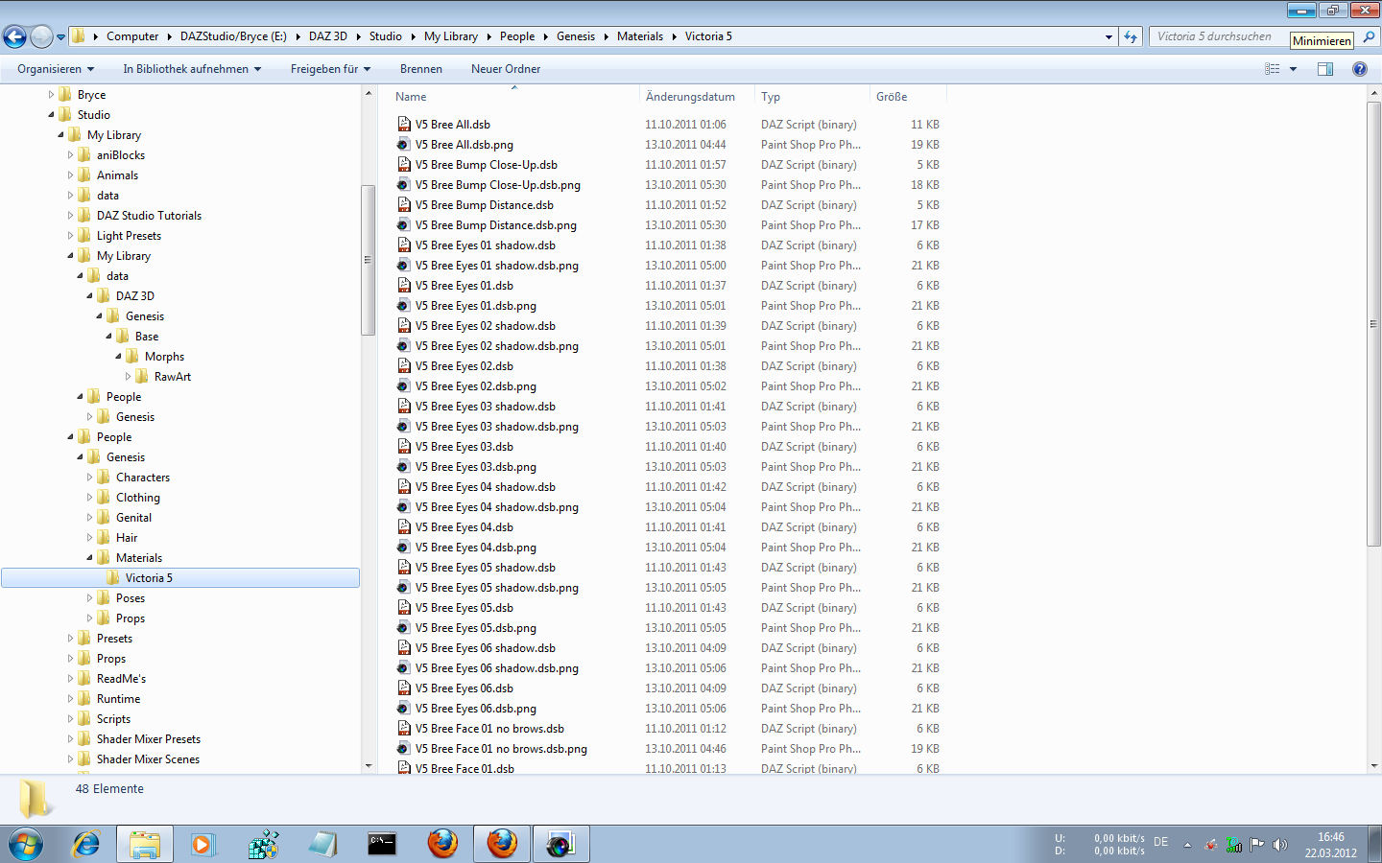This screenshot has height=863, width=1382.
Task: Show hidden tray icons arrow
Action: click(1187, 845)
